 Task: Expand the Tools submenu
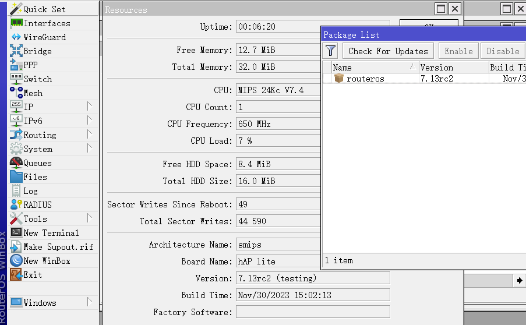pyautogui.click(x=90, y=218)
